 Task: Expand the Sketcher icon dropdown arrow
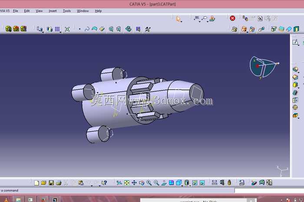pos(299,45)
